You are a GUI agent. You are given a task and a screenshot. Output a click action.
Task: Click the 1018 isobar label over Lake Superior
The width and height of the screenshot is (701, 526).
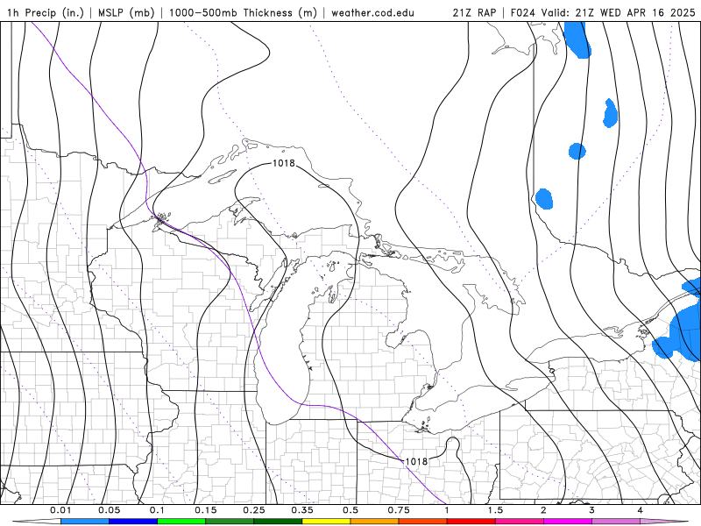(284, 163)
